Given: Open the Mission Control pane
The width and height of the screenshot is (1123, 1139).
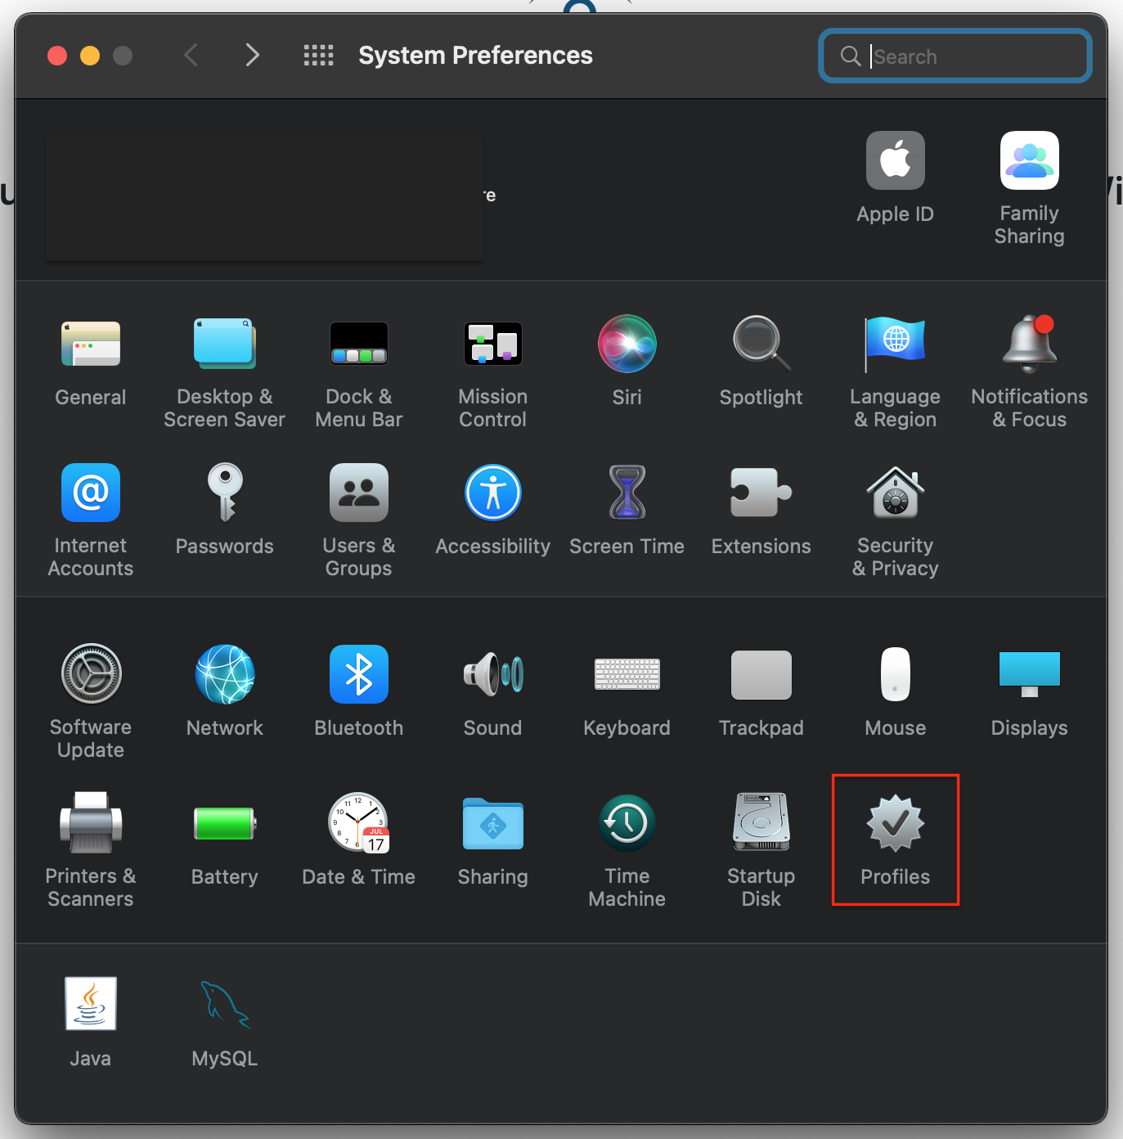Looking at the screenshot, I should coord(492,344).
